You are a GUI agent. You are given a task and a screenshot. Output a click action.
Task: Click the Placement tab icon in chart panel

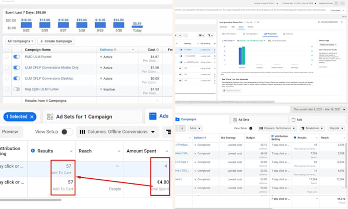(x=266, y=34)
